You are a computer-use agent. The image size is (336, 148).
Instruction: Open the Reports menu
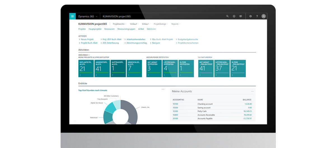pyautogui.click(x=176, y=24)
